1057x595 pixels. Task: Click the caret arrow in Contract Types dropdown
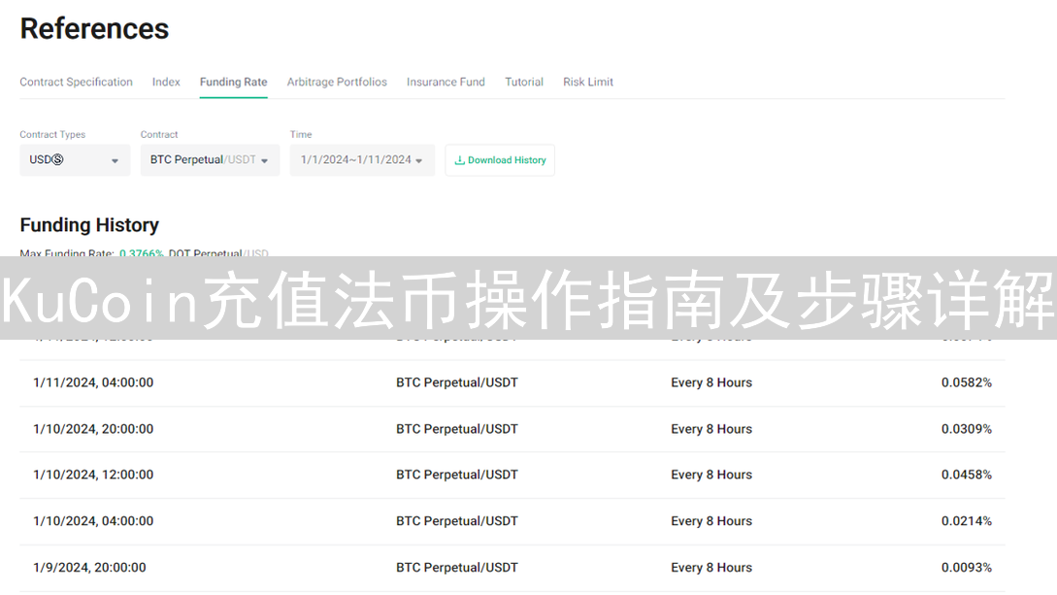(x=115, y=160)
